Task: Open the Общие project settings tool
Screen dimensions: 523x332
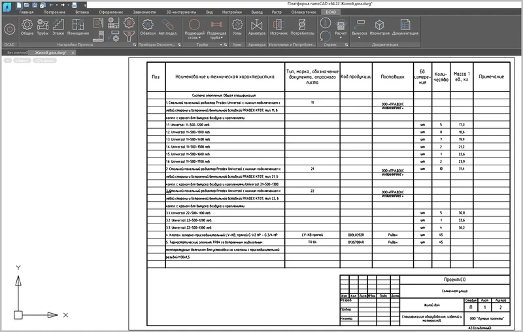Action: click(x=27, y=26)
